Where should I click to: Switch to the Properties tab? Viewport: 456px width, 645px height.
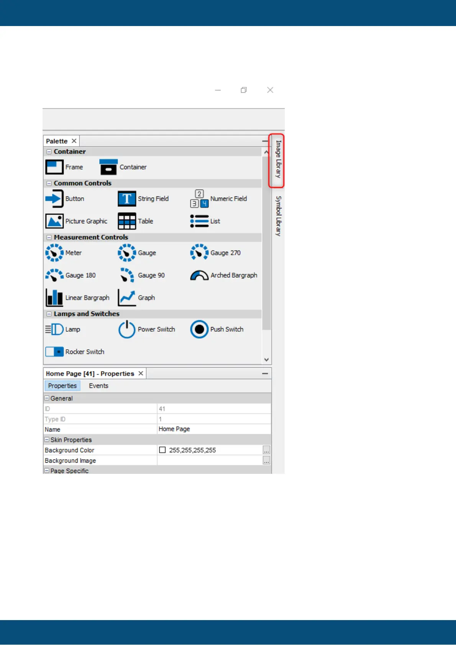(x=62, y=386)
